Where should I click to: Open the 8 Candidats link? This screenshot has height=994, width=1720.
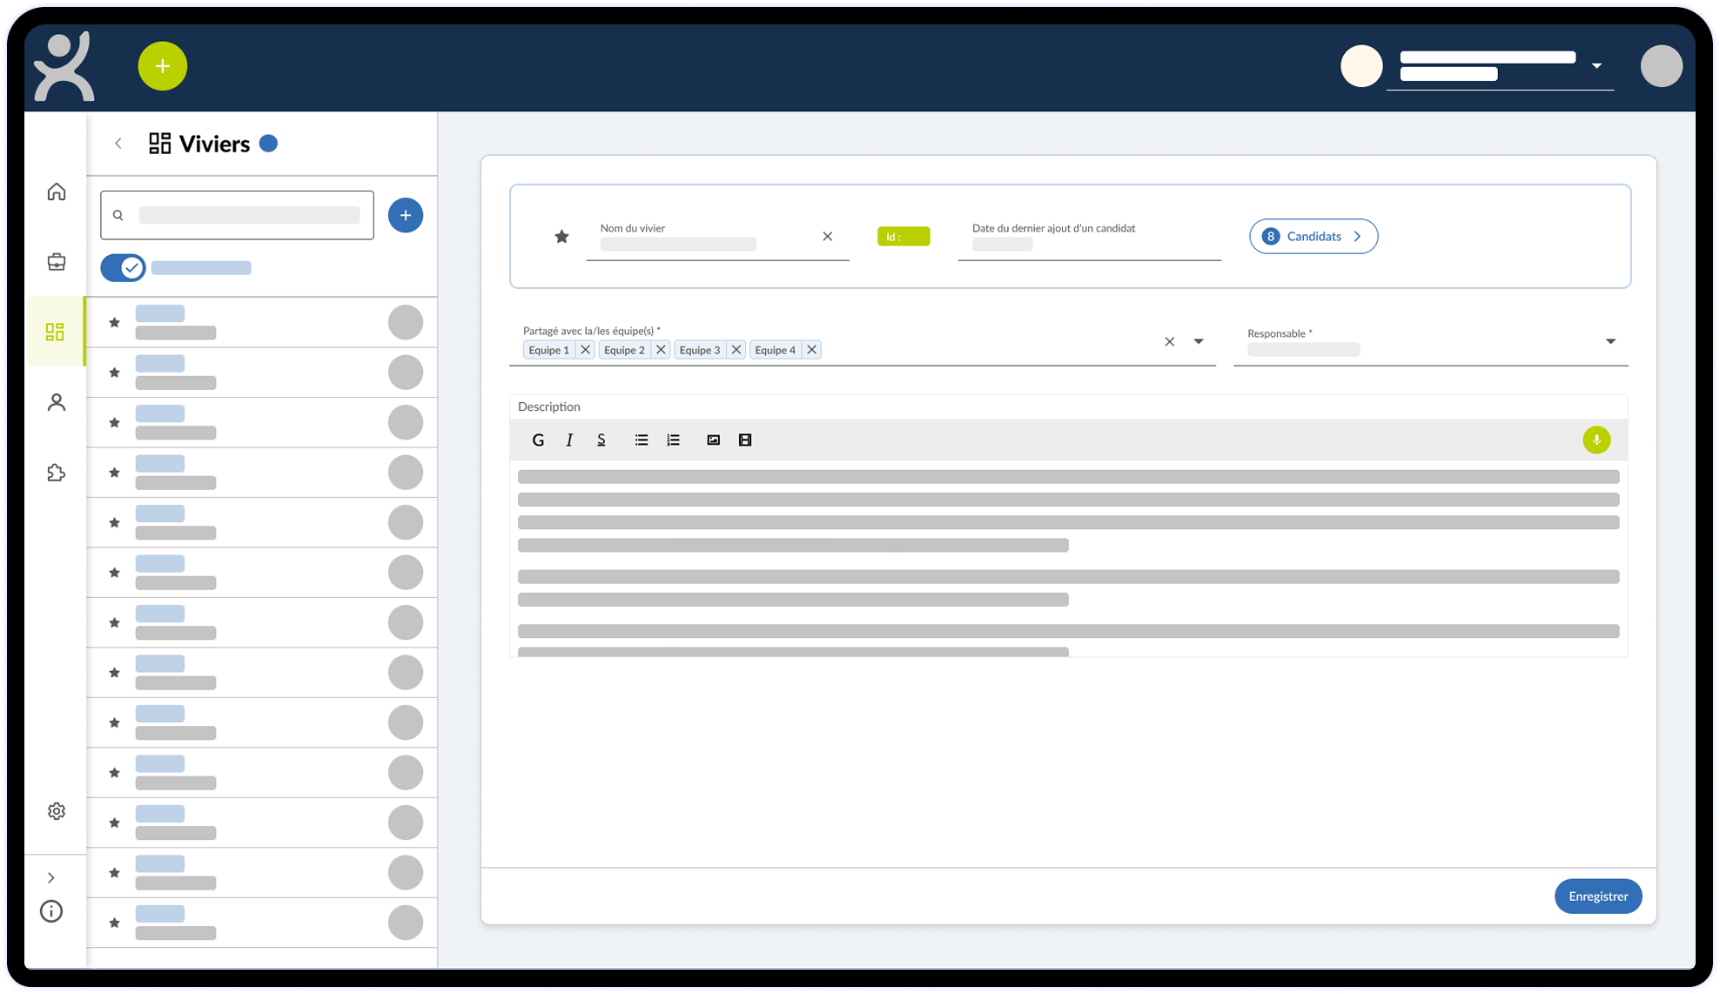(1313, 237)
